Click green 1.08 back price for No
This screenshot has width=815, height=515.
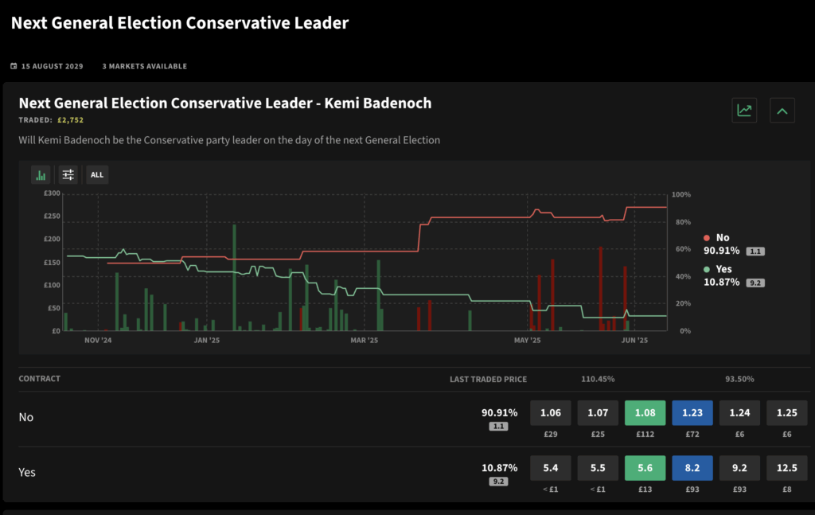pos(645,412)
